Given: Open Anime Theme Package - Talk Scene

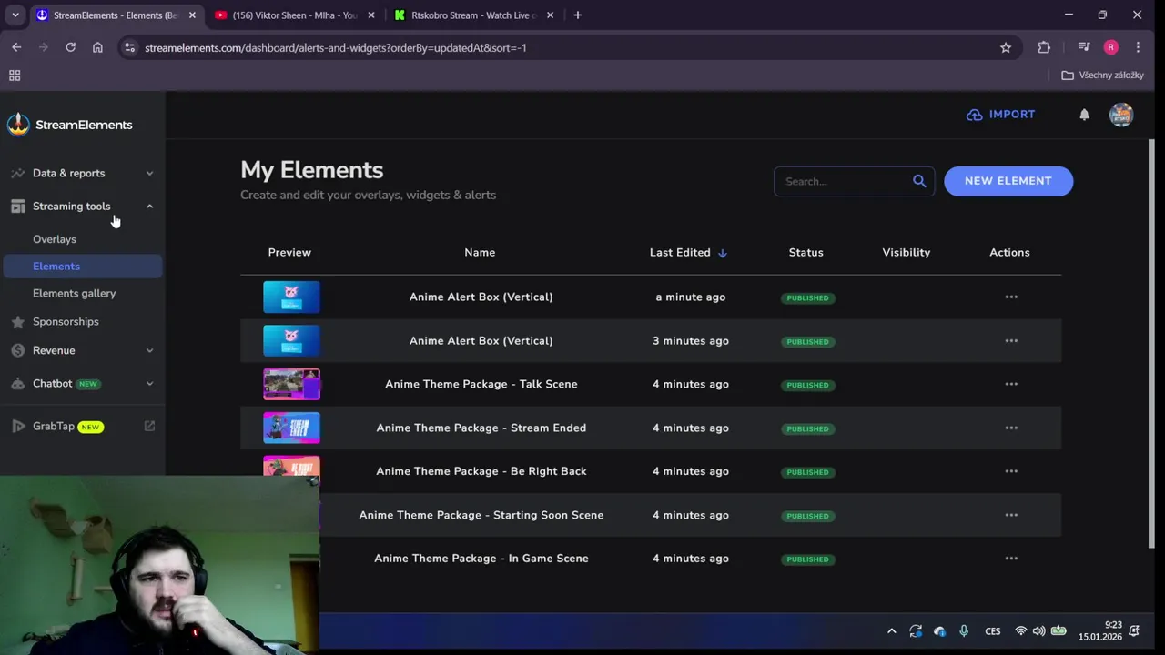Looking at the screenshot, I should pyautogui.click(x=481, y=384).
